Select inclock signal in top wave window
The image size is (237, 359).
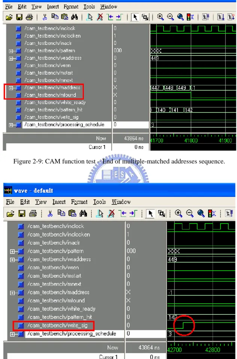50,28
